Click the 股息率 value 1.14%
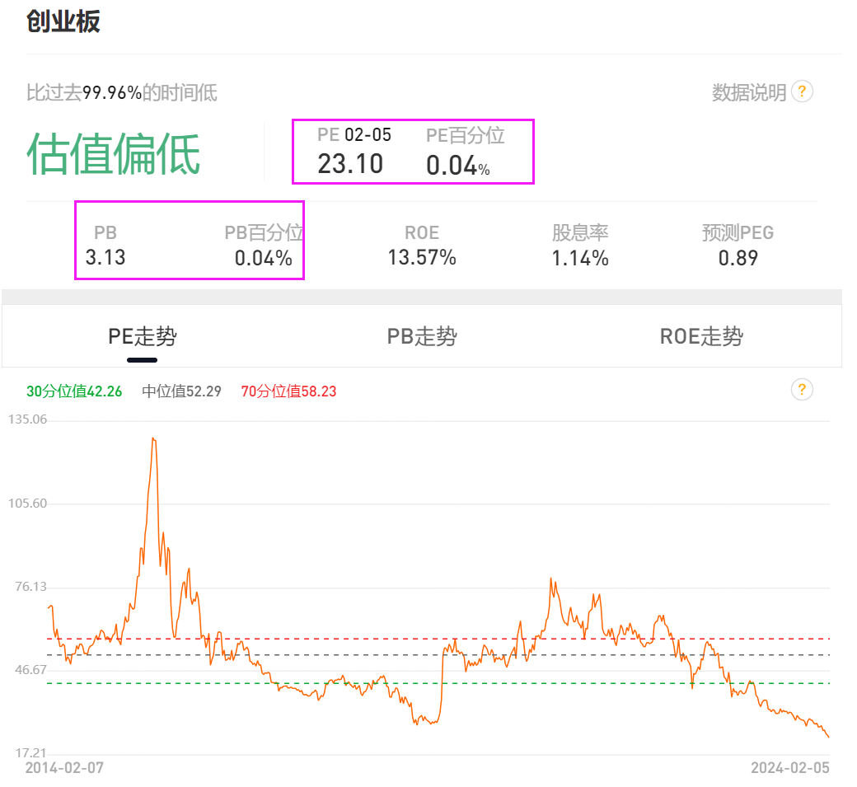 [x=580, y=258]
